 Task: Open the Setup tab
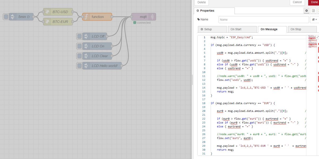[x=212, y=29]
